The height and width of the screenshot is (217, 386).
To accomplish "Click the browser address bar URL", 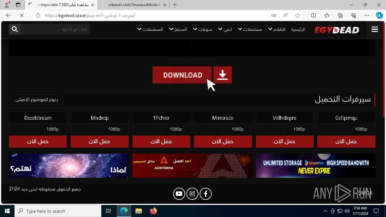I will pos(90,15).
